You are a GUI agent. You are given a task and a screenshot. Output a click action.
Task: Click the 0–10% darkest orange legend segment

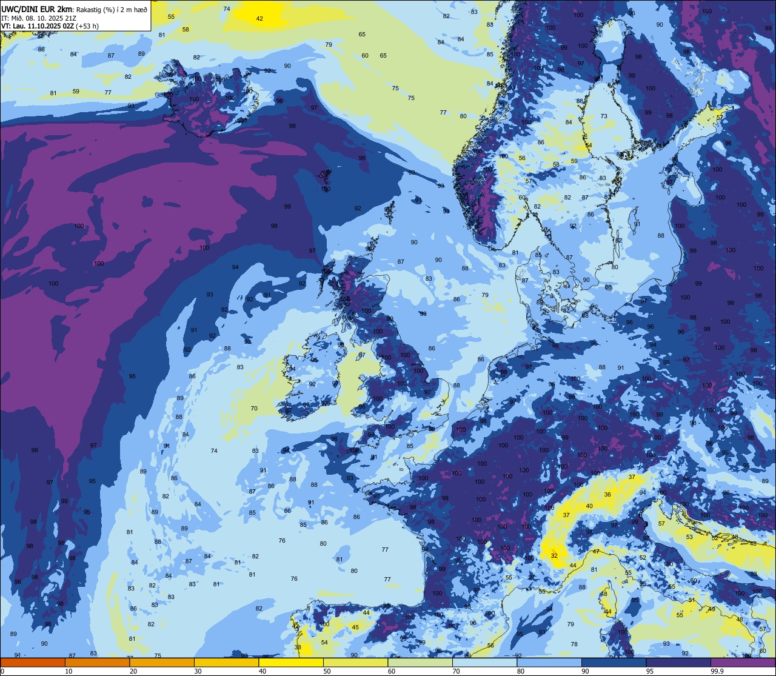(x=33, y=662)
